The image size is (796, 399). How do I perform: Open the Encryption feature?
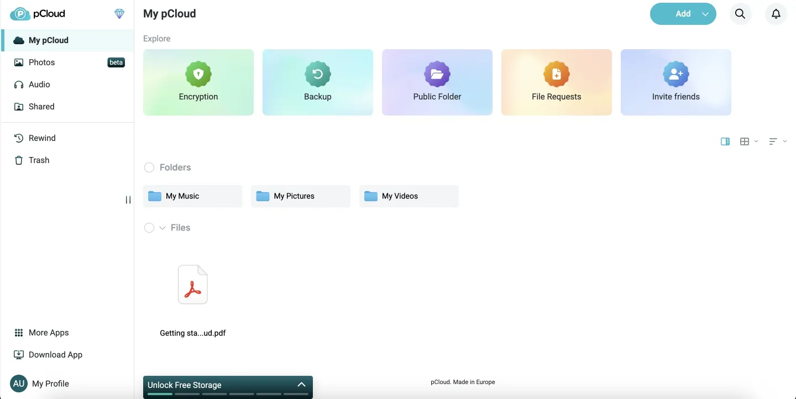198,82
